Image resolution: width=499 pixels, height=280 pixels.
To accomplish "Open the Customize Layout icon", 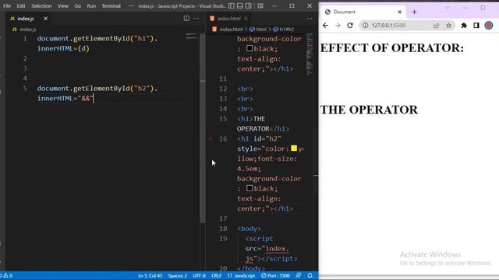I will tap(260, 5).
